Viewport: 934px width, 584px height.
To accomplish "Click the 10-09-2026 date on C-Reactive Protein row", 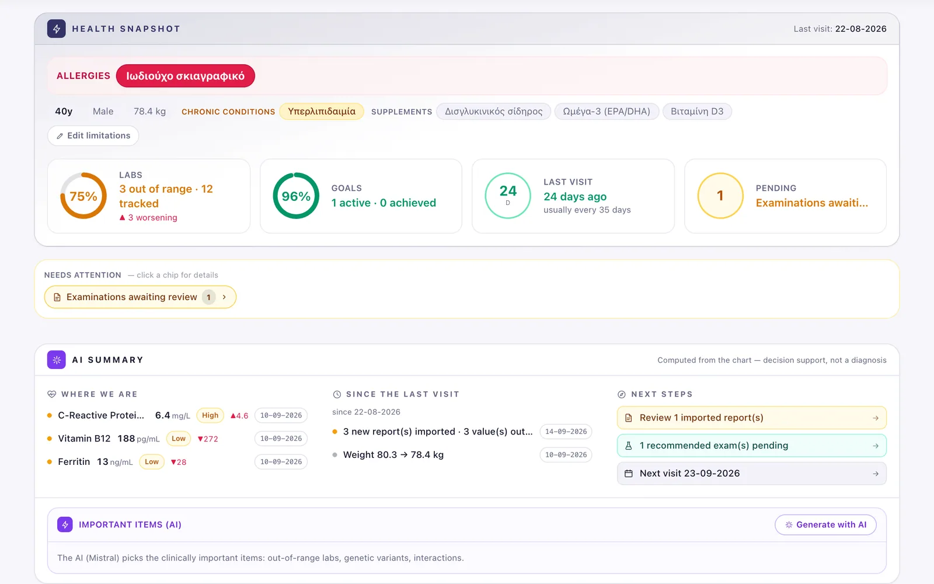I will (x=281, y=415).
